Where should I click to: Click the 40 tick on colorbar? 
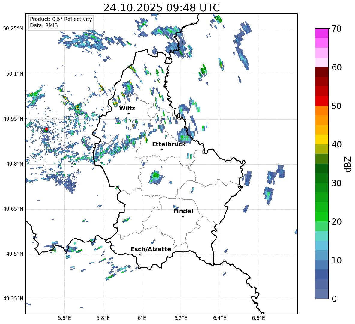pos(336,144)
